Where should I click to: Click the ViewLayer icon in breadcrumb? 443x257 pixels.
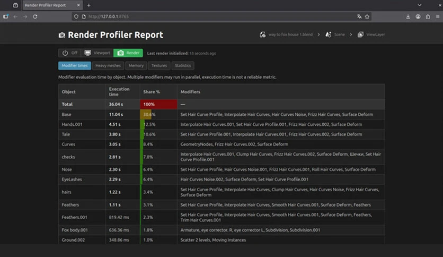click(360, 35)
